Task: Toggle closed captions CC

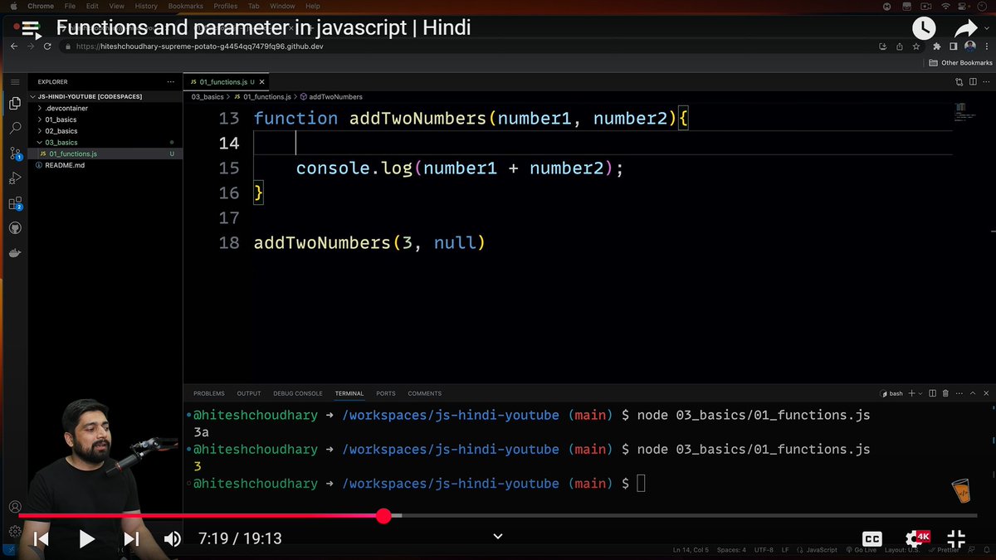Action: pyautogui.click(x=871, y=539)
